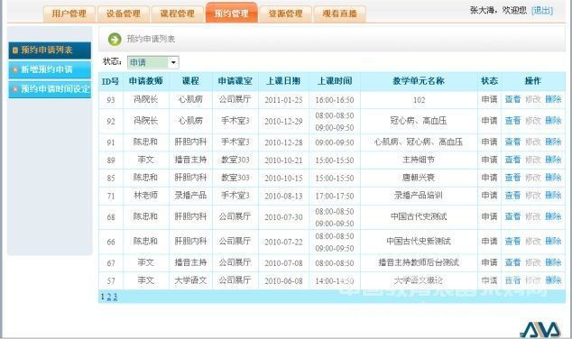The height and width of the screenshot is (339, 572).
Task: Go to the 观看直播 tab
Action: [x=339, y=14]
